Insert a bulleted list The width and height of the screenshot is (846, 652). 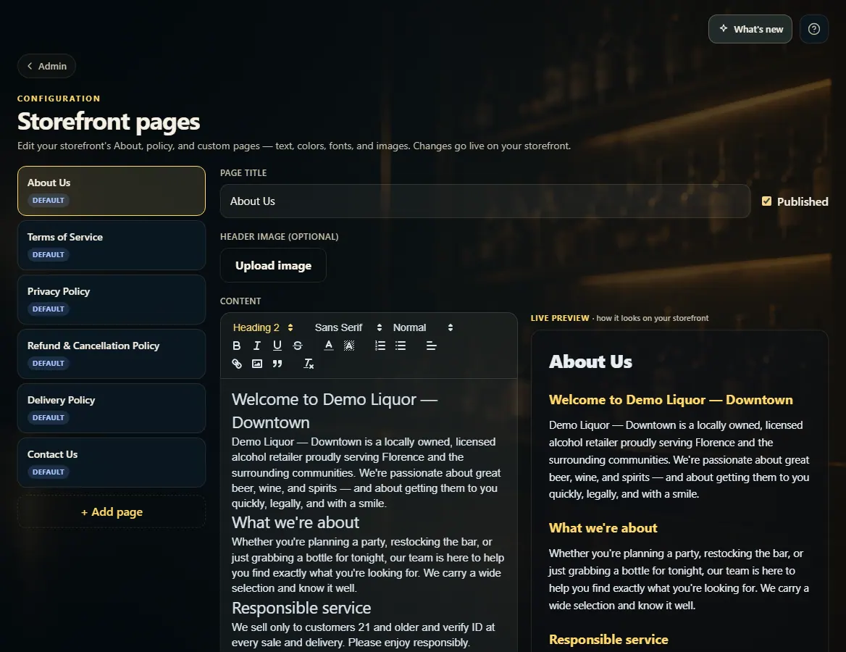point(401,346)
